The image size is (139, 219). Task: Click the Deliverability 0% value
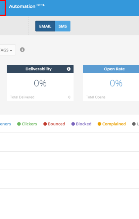pos(40,83)
